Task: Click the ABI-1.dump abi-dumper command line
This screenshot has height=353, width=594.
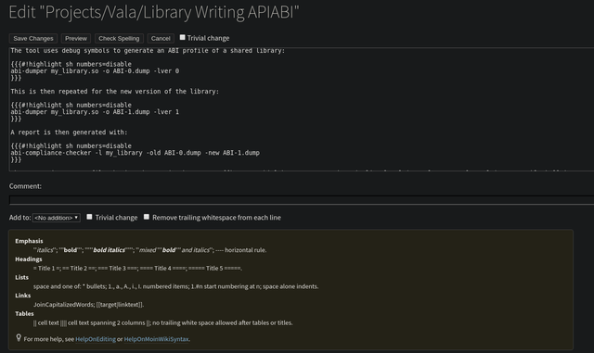Action: (95, 112)
